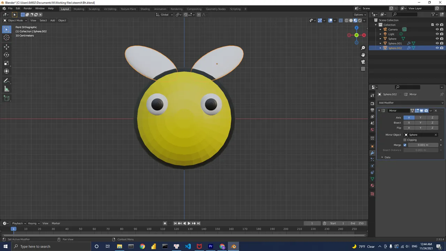Open the Physics properties tab
The height and width of the screenshot is (251, 446).
coord(372,166)
